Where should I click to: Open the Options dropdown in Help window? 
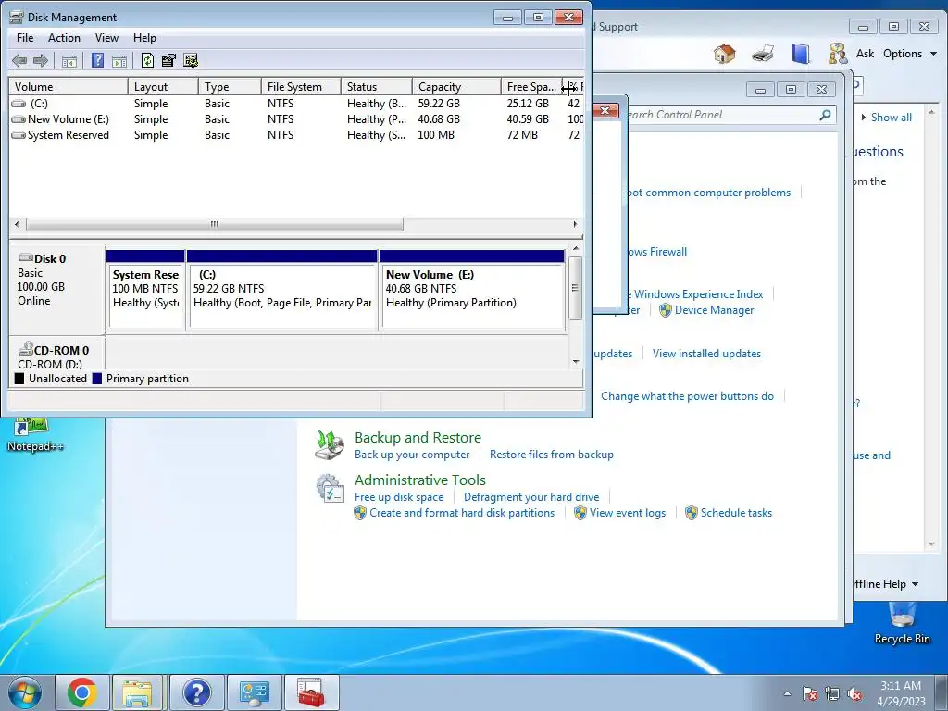(910, 54)
